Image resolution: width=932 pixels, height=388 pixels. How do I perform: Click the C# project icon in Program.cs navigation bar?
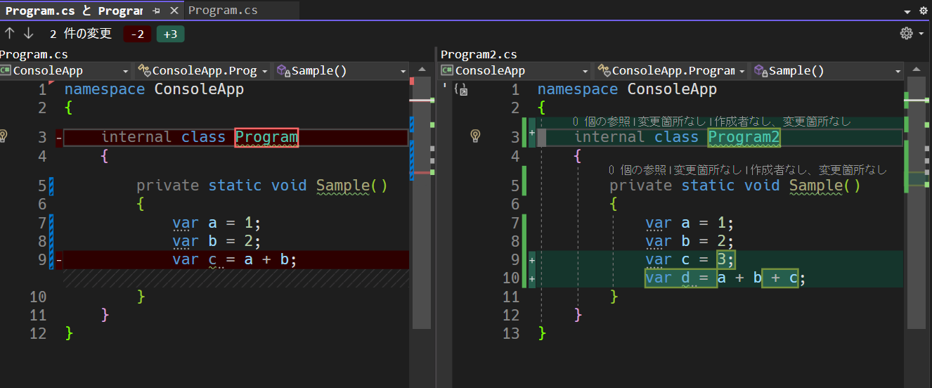(x=6, y=70)
